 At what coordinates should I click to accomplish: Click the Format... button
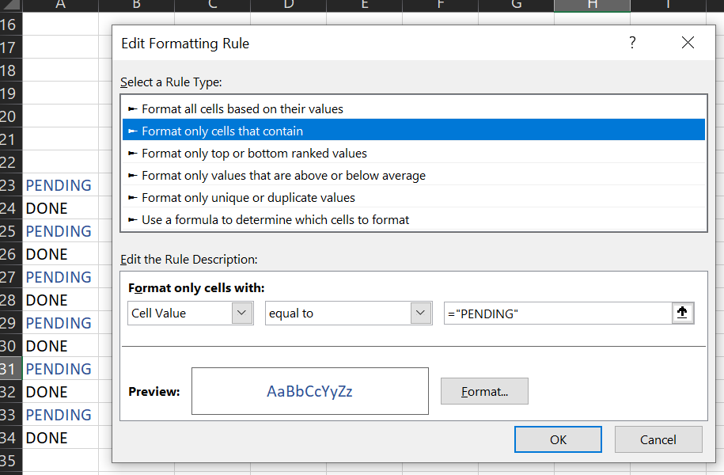484,391
